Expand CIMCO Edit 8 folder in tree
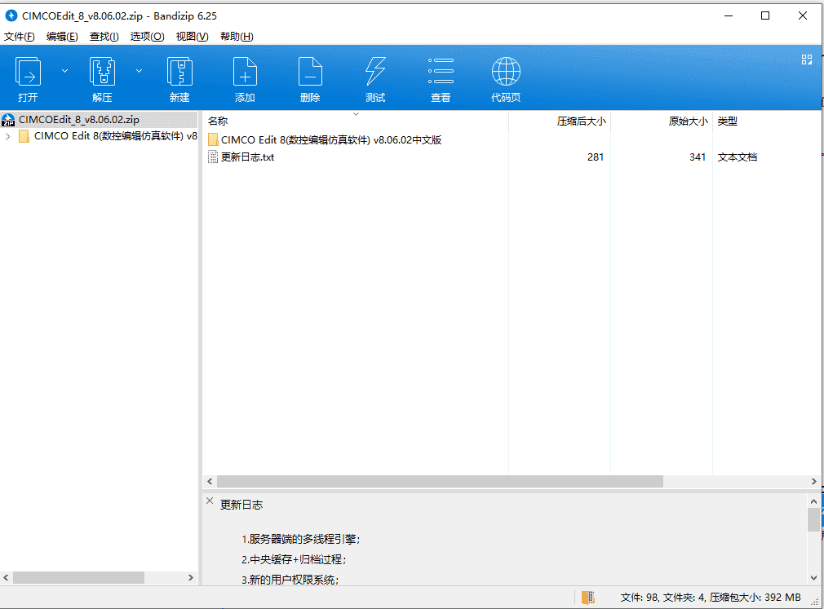Screen dimensions: 824x609 [x=8, y=136]
